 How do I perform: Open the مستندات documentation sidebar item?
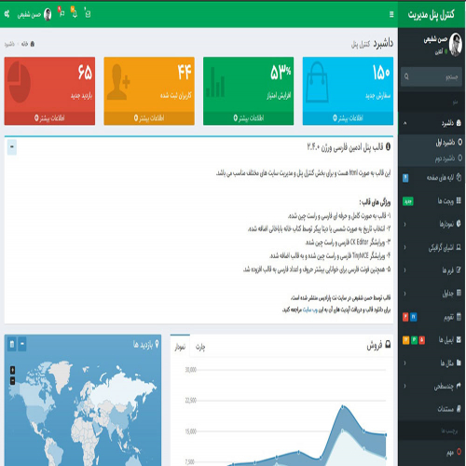click(x=432, y=409)
